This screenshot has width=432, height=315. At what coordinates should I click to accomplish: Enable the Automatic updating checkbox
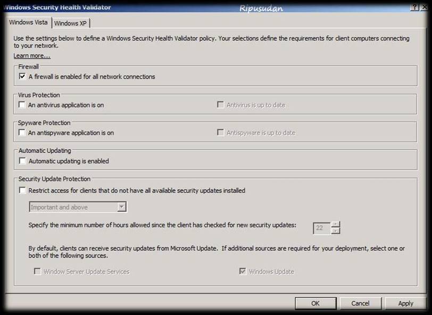(x=22, y=161)
